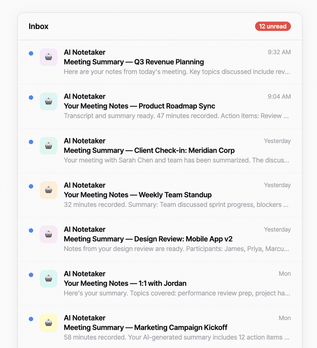Screen dimensions: 317x348
Task: Click the robot avatar beside Weekly Team Standup
Action: (x=49, y=190)
